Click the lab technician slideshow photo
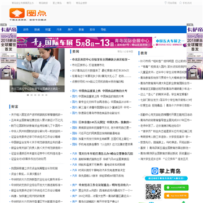Screen dimensions: 203x203 point(37,70)
